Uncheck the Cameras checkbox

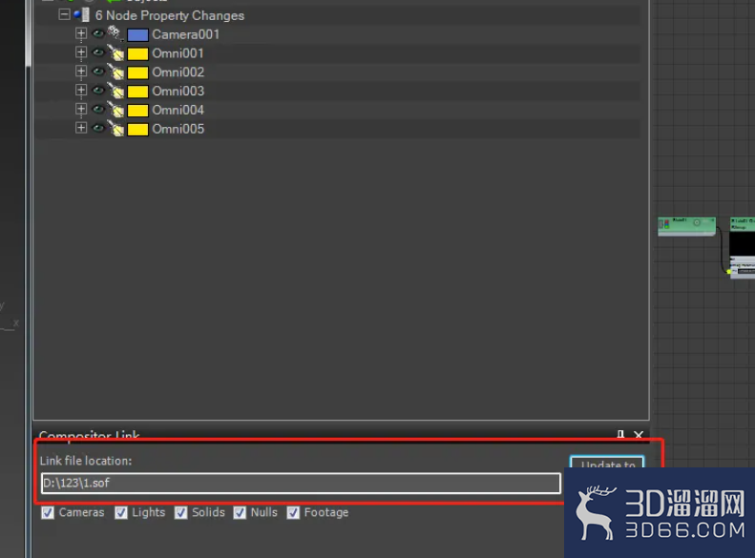48,513
